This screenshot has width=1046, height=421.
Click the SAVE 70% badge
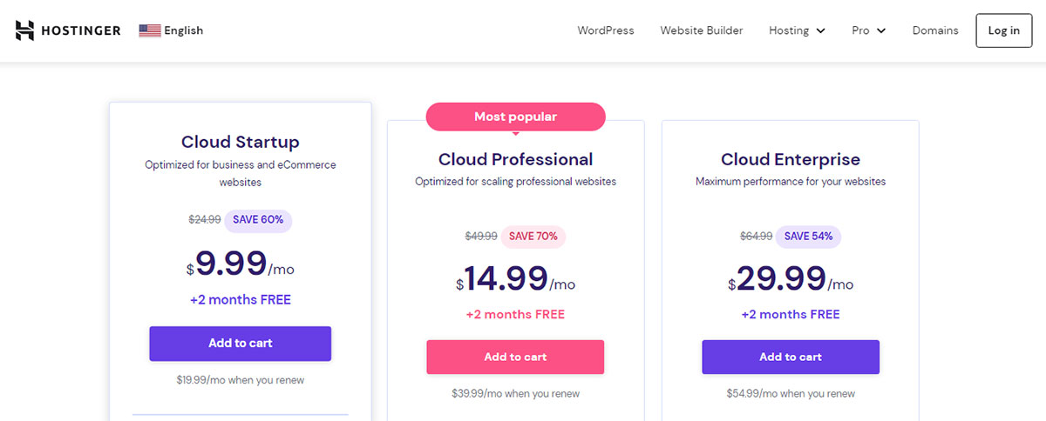[533, 236]
